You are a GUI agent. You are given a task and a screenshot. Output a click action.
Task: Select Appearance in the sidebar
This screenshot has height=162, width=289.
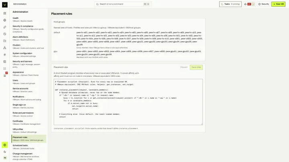[x=28, y=74]
